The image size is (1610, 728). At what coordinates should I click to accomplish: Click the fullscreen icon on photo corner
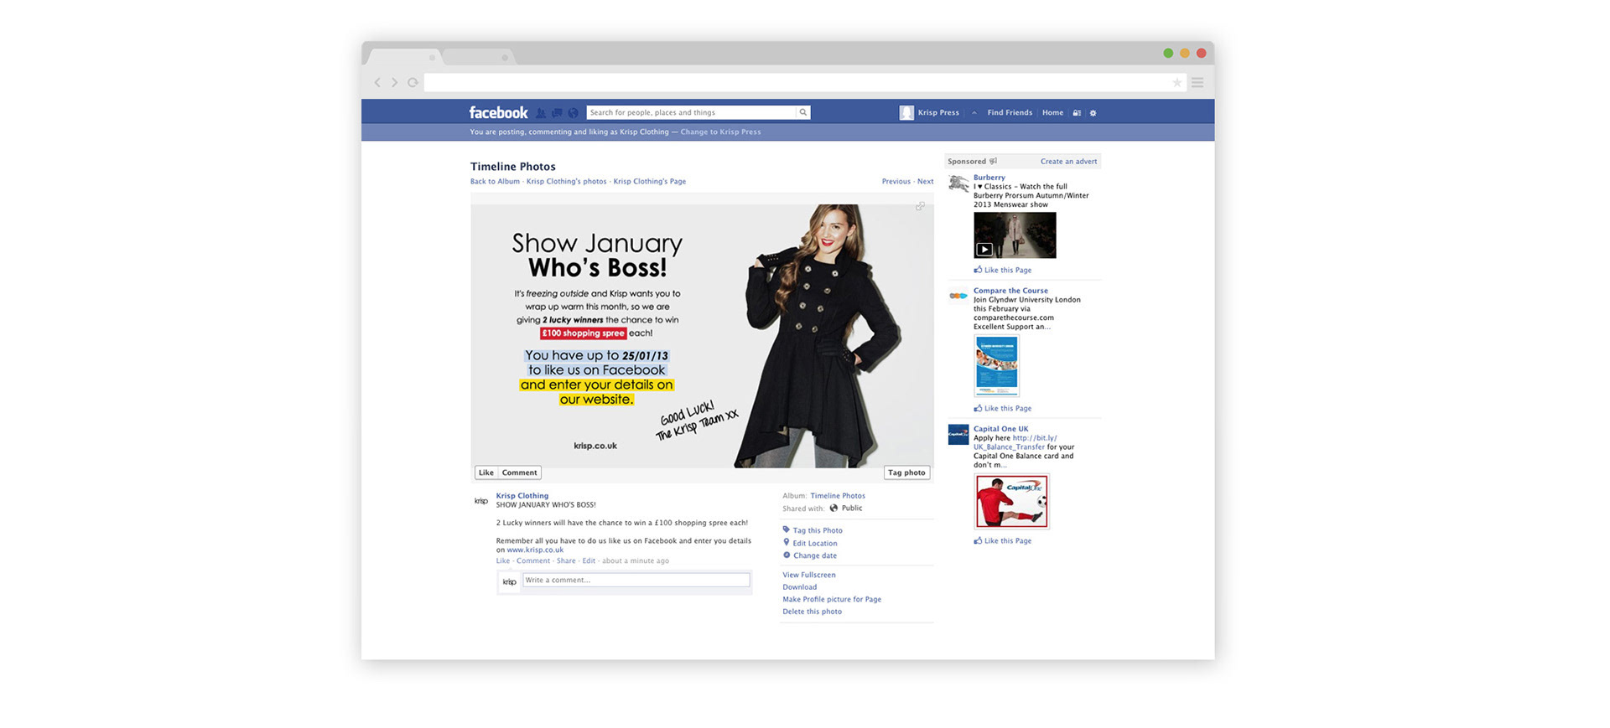click(x=920, y=206)
